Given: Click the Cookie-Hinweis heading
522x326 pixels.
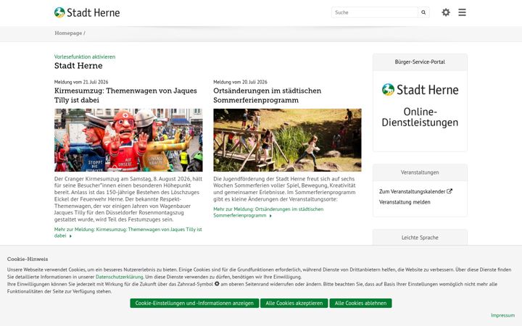Looking at the screenshot, I should 28,259.
